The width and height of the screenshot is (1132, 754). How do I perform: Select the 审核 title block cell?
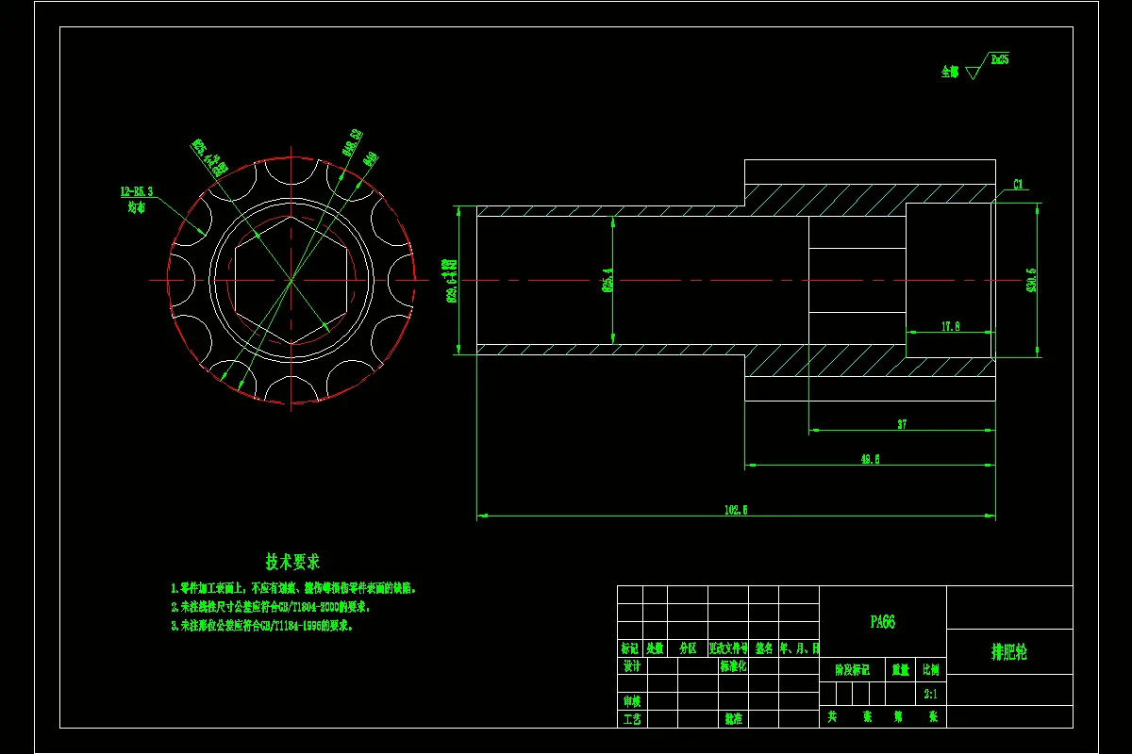(x=632, y=701)
